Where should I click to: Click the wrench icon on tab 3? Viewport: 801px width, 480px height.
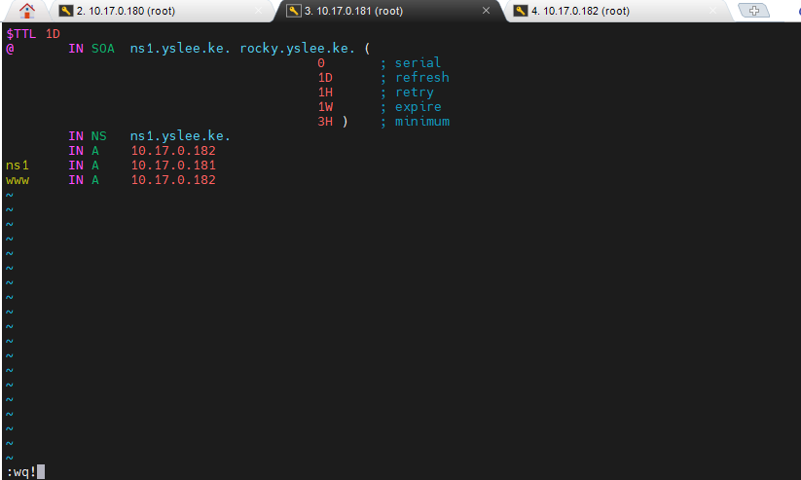294,11
